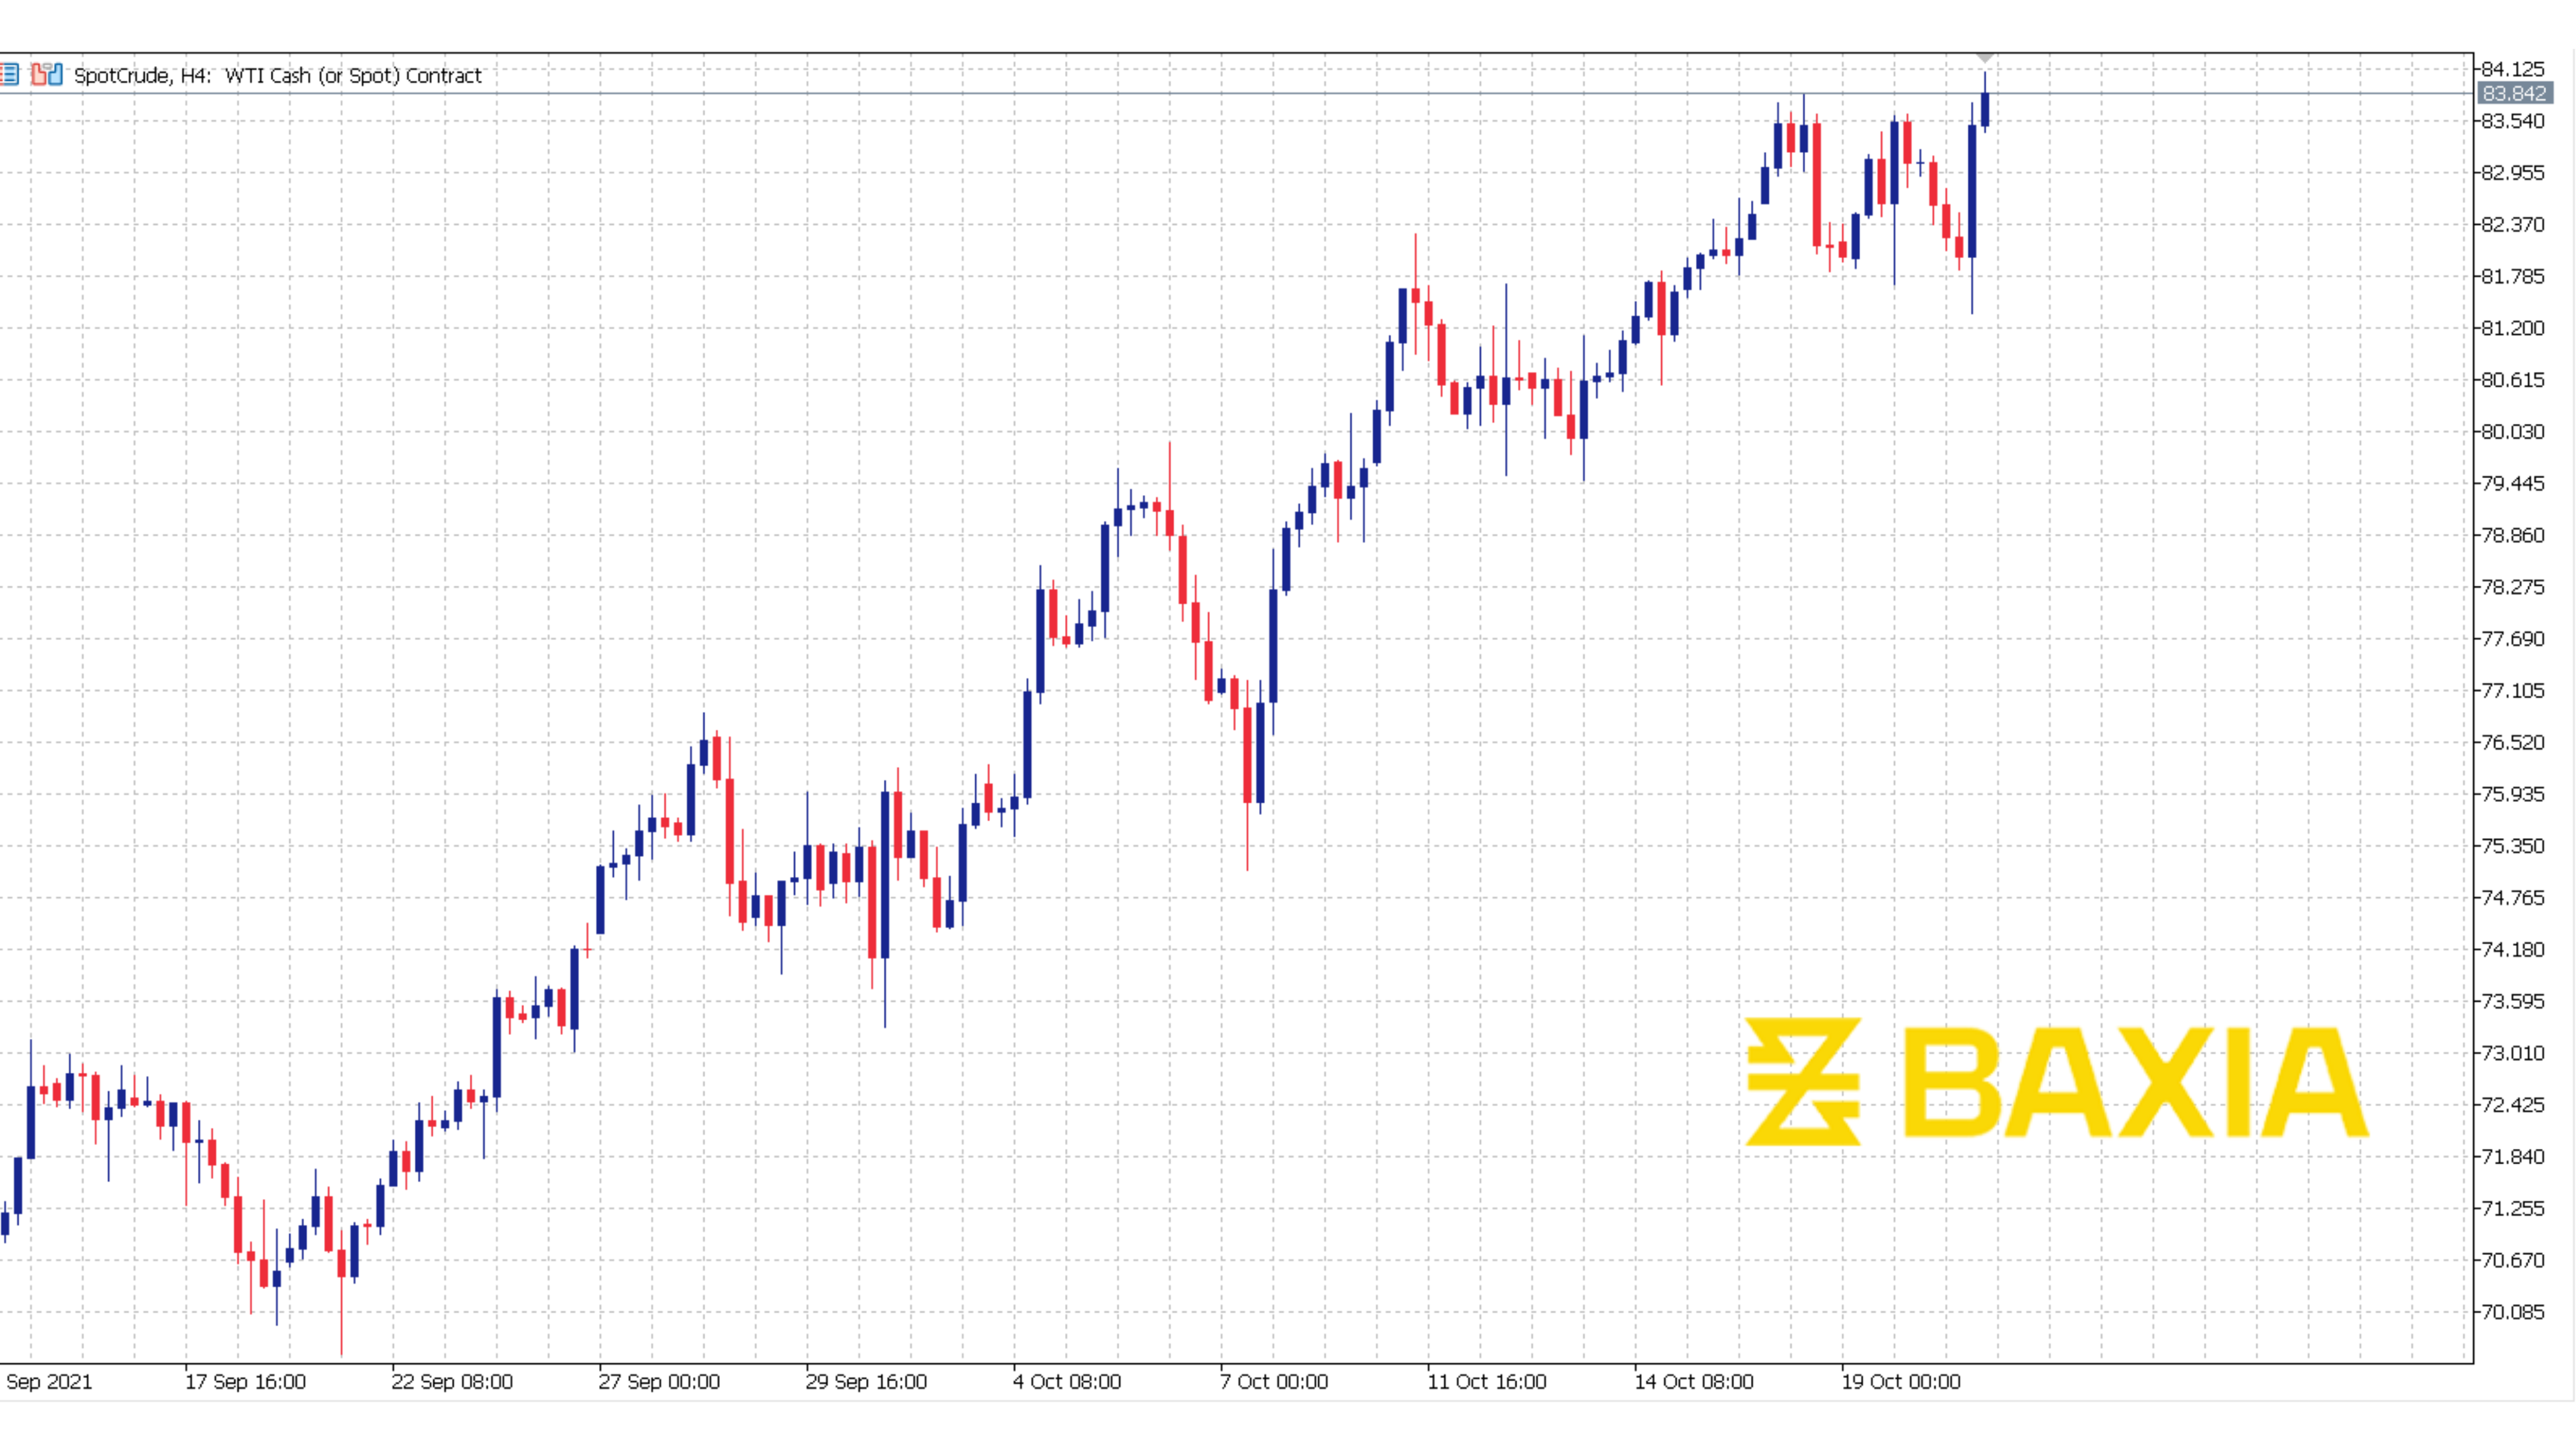Click the 19 Oct 00:00 time label
Screen dimensions: 2576x1452
(1901, 1382)
